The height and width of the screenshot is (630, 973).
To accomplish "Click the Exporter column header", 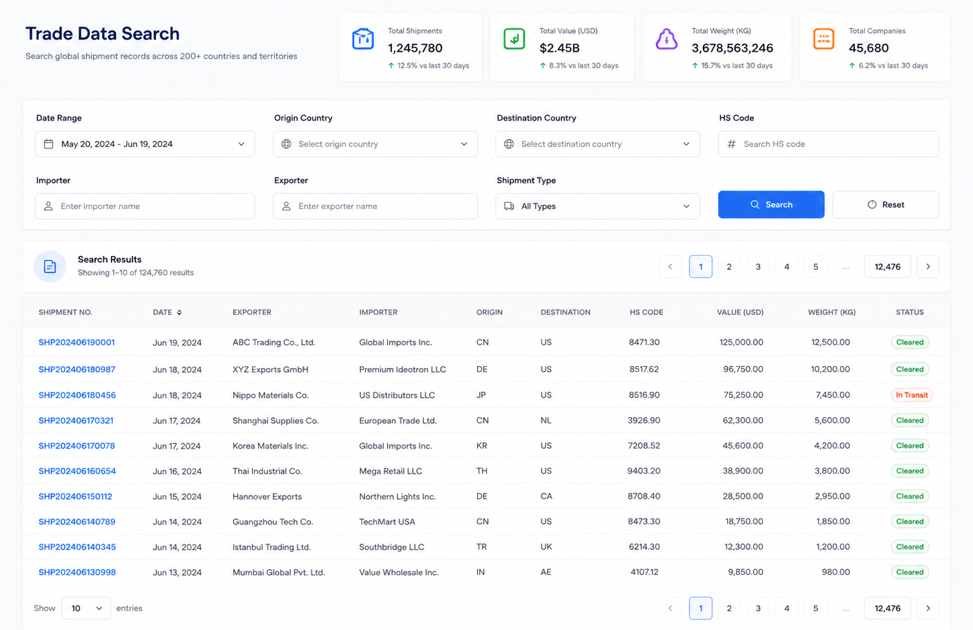I will [x=252, y=312].
